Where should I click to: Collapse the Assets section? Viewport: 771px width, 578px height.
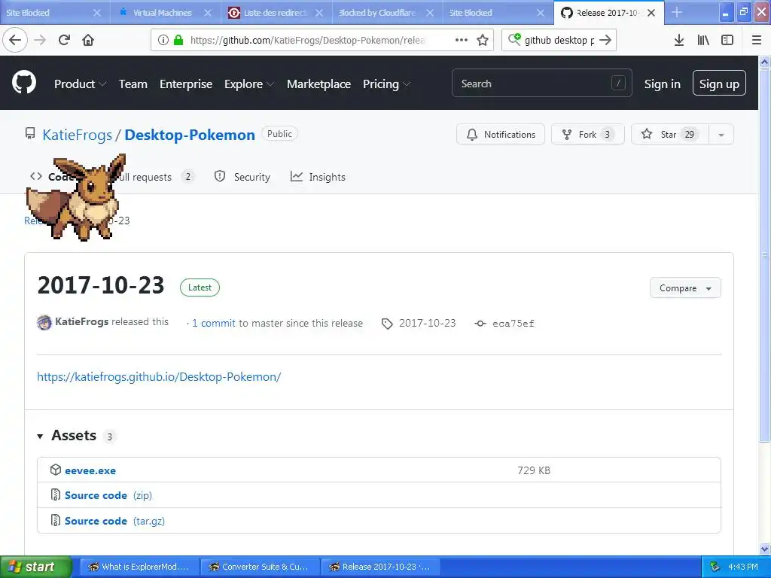pyautogui.click(x=41, y=436)
